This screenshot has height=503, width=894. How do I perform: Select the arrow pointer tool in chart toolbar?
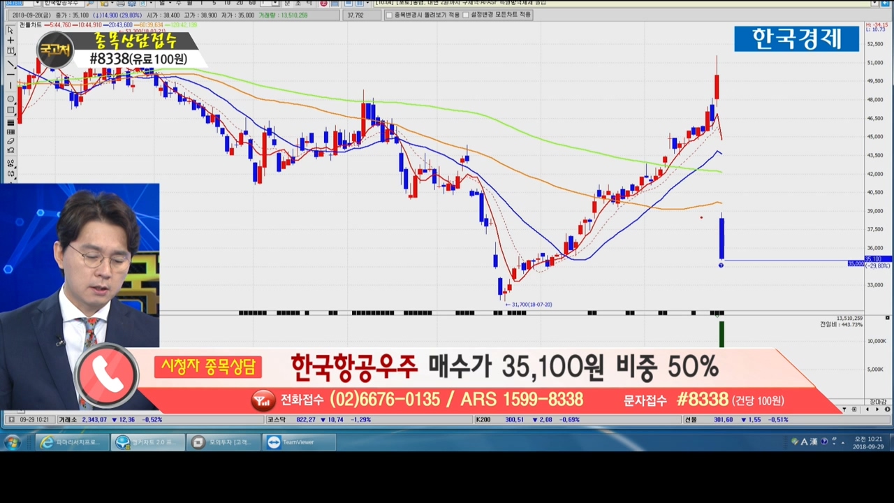[x=10, y=30]
